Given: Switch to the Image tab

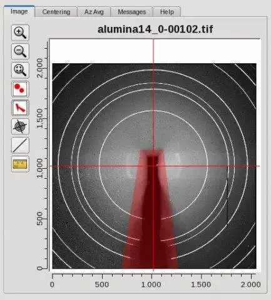Looking at the screenshot, I should coord(19,11).
